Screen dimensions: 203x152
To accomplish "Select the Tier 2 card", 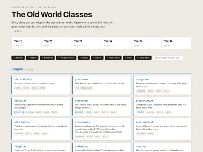I will [x=56, y=43].
